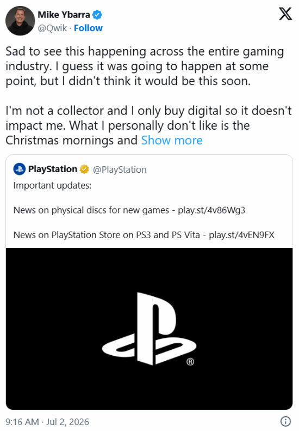Open the @Qwik handle

pyautogui.click(x=52, y=28)
